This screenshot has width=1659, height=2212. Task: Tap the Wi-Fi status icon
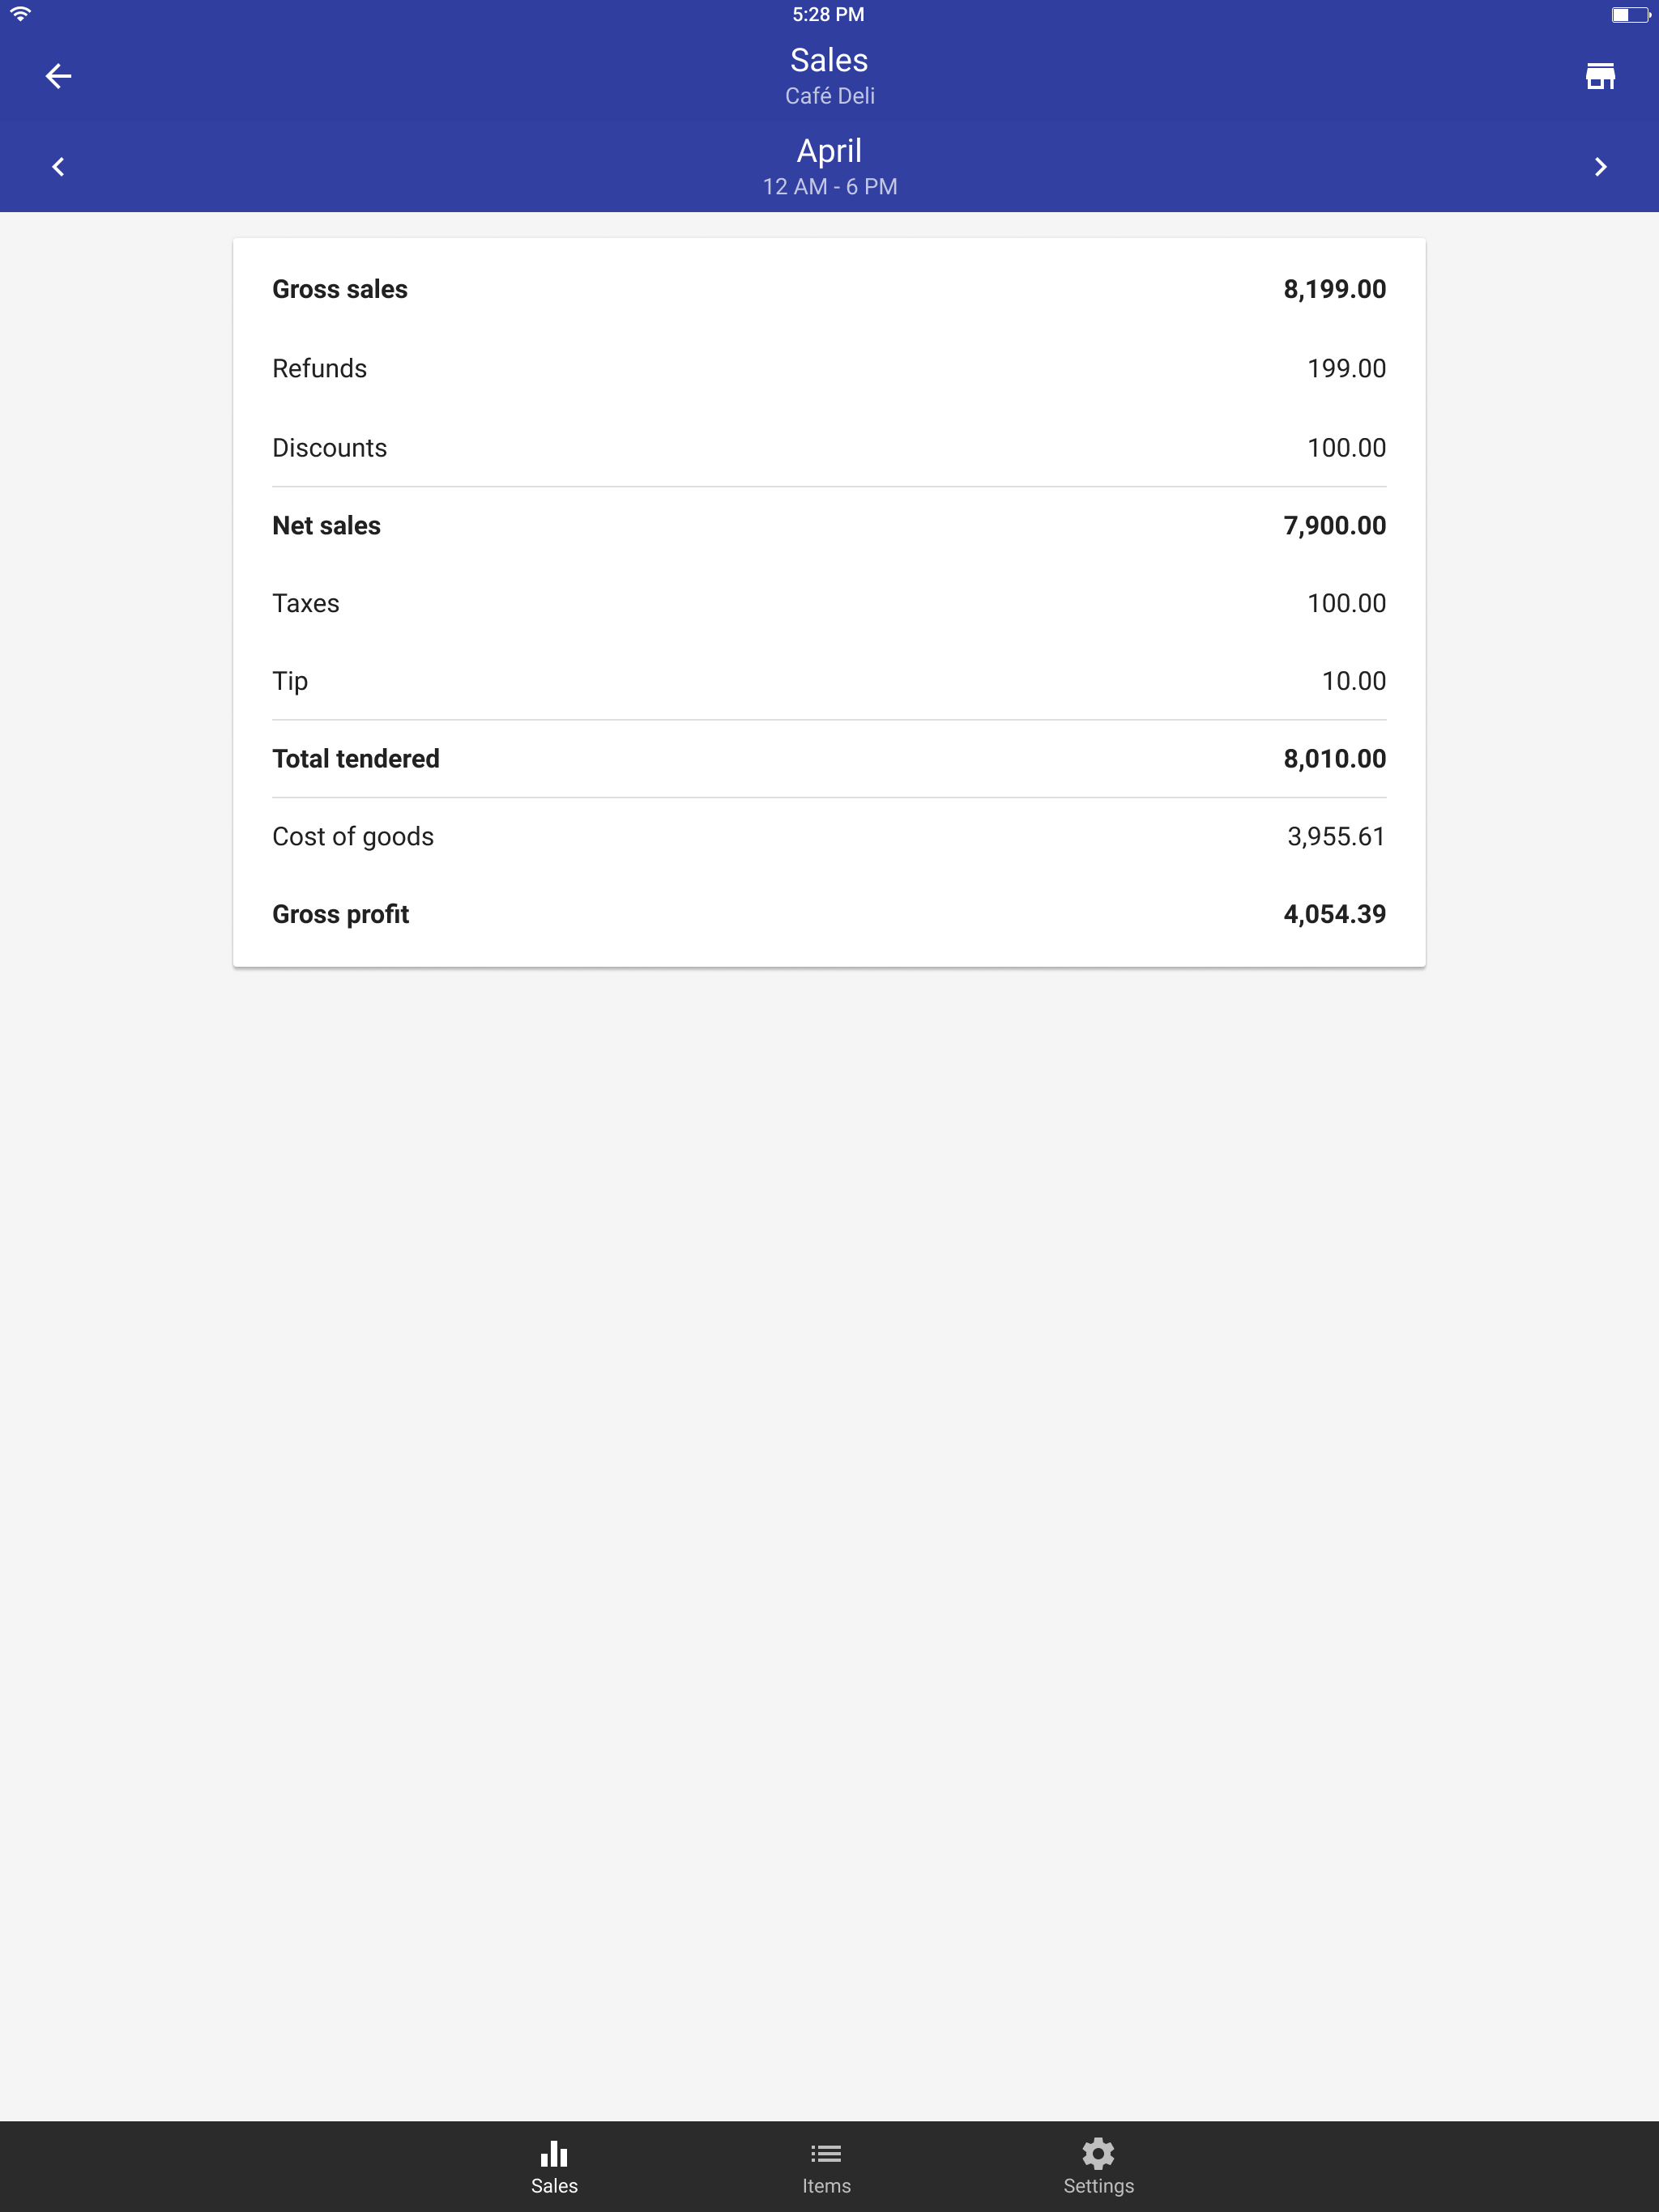20,14
